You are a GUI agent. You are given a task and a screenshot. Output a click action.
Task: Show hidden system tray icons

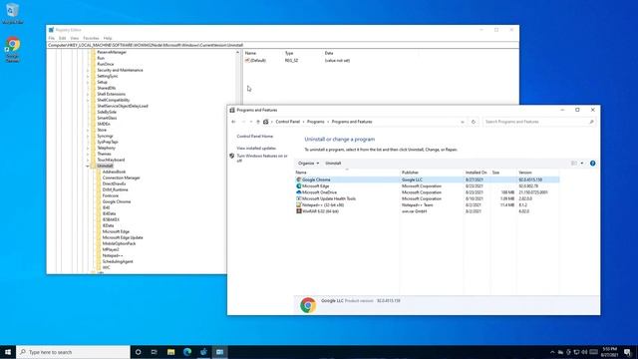[552, 352]
